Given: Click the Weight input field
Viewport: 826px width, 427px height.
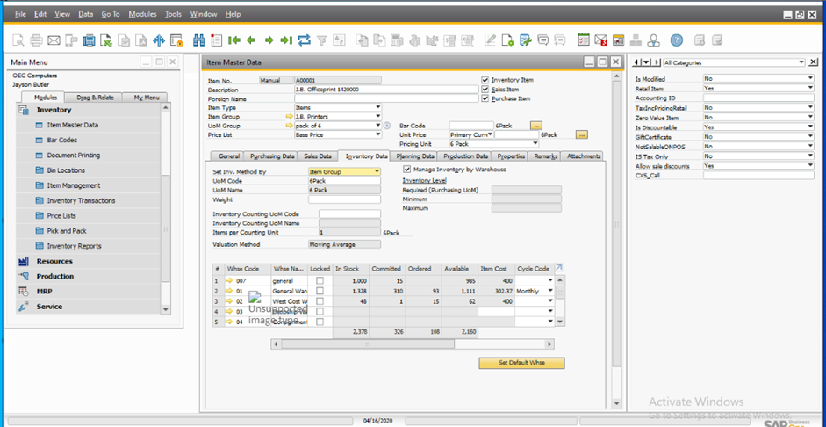Looking at the screenshot, I should (344, 199).
